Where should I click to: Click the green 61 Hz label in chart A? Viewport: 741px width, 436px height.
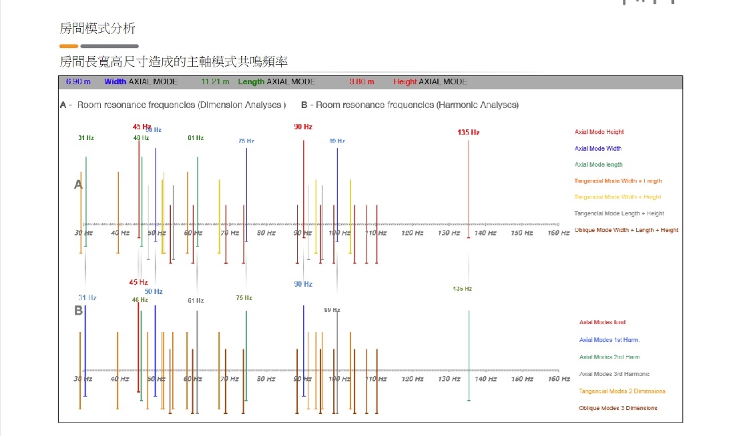(196, 138)
